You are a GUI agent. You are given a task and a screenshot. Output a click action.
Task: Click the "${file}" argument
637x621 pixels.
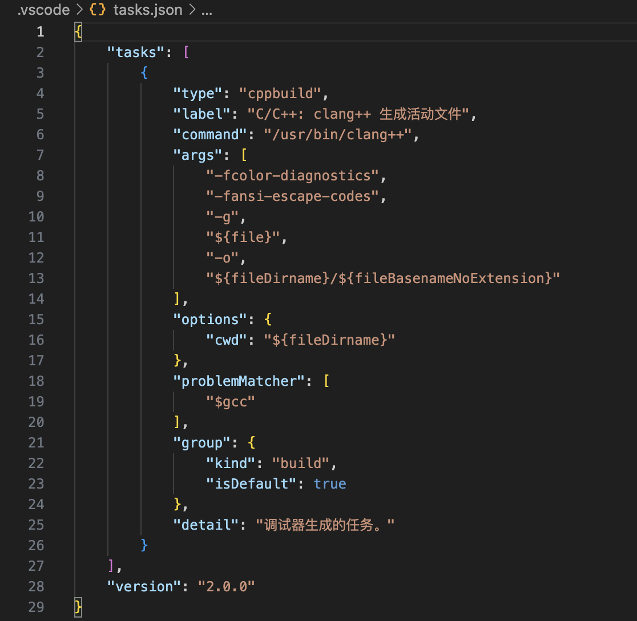tap(243, 237)
